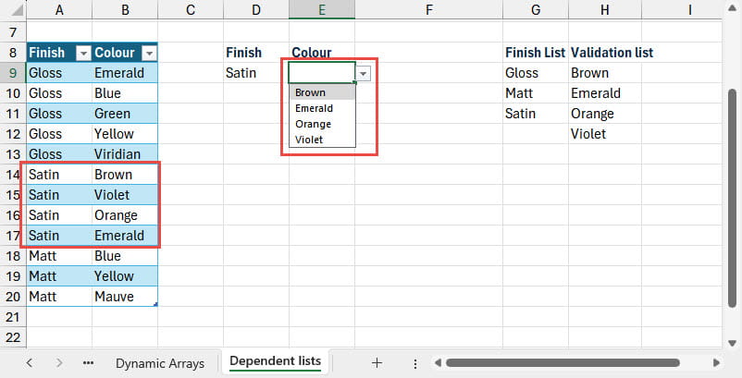Click the previous sheet navigation arrow
Viewport: 742px width, 378px height.
(30, 363)
